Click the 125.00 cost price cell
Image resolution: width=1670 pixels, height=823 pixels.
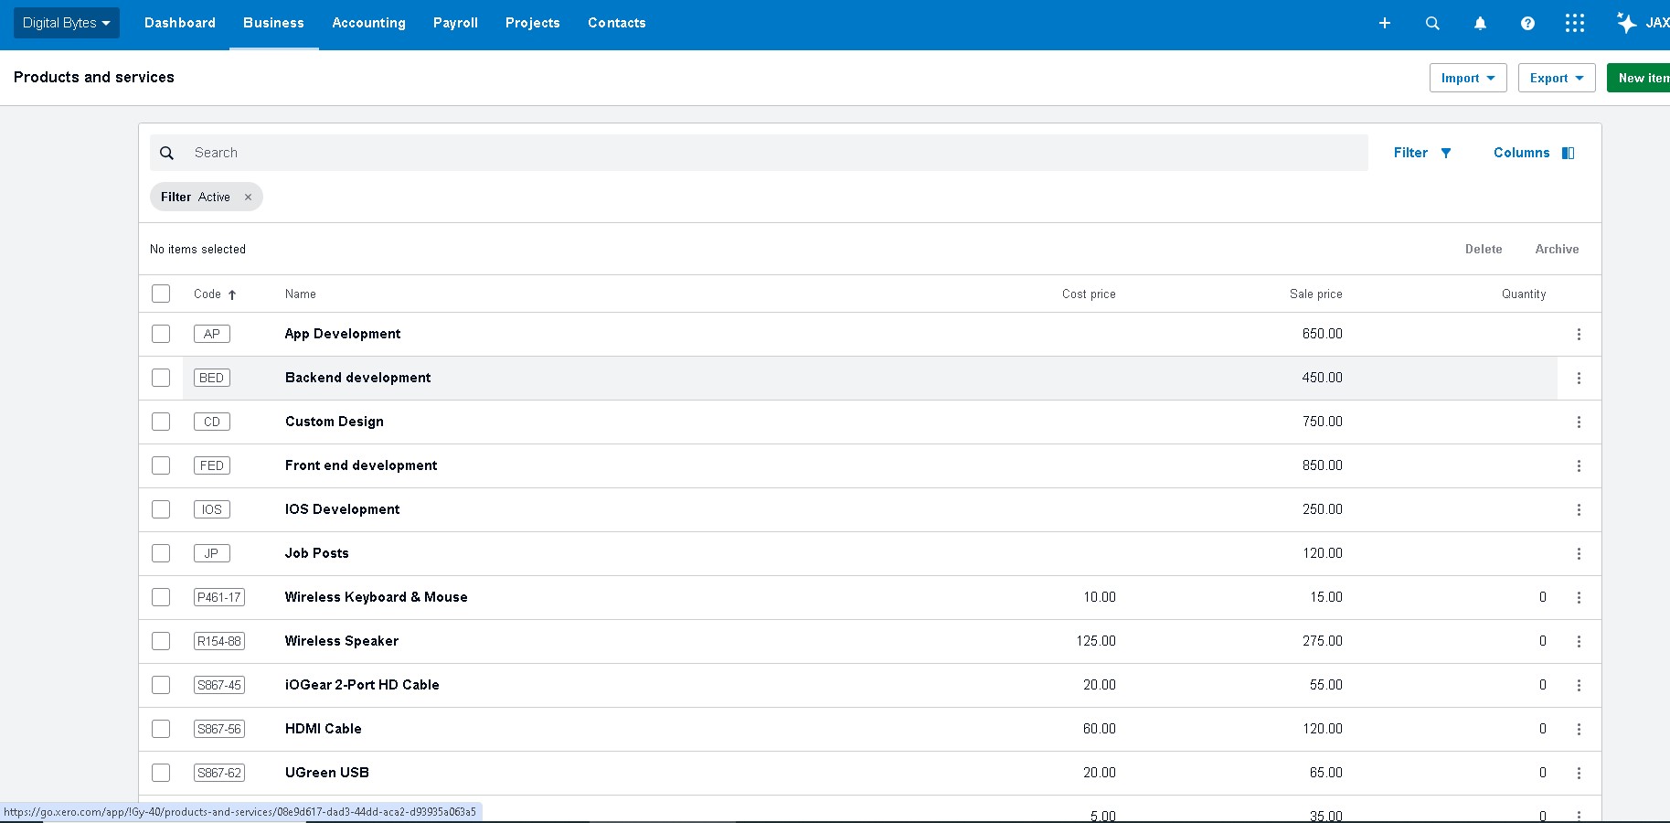(x=1096, y=641)
